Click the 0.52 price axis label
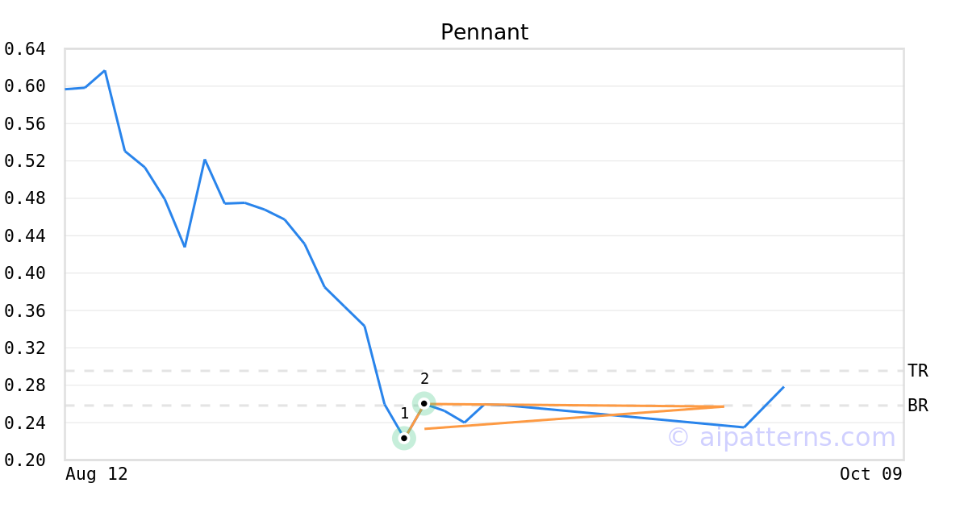 tap(24, 161)
